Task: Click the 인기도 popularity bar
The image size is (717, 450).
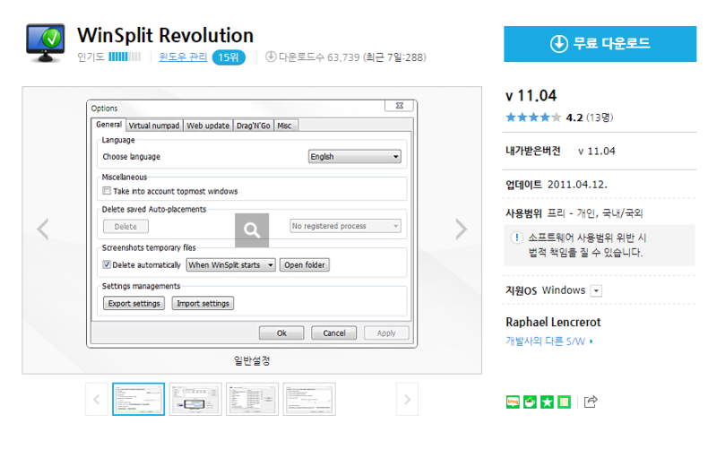Action: [125, 56]
